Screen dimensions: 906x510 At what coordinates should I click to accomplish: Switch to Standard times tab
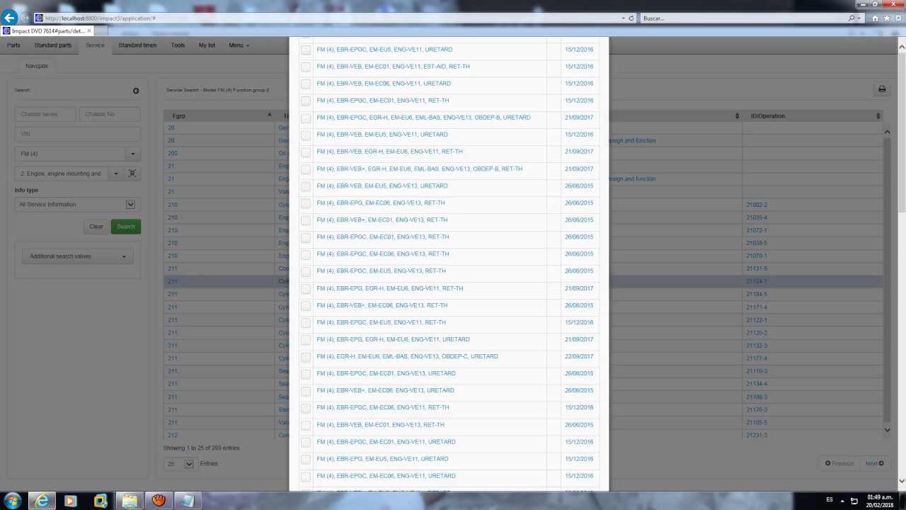coord(137,45)
